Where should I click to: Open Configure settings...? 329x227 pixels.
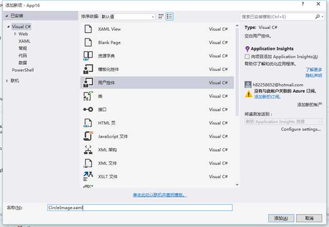pos(301,129)
